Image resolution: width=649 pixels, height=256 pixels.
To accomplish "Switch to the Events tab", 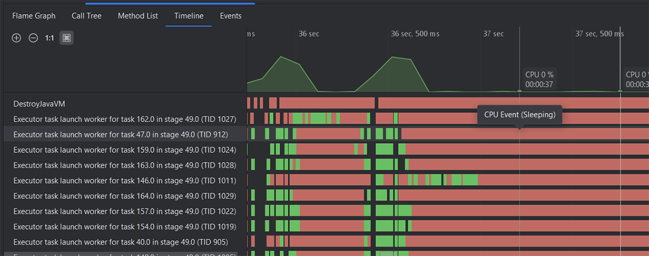I will [230, 16].
